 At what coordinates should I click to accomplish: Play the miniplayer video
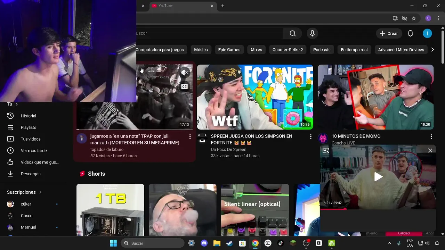coord(378,177)
